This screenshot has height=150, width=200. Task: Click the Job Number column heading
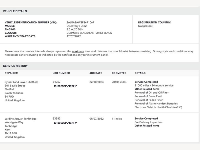point(61,73)
